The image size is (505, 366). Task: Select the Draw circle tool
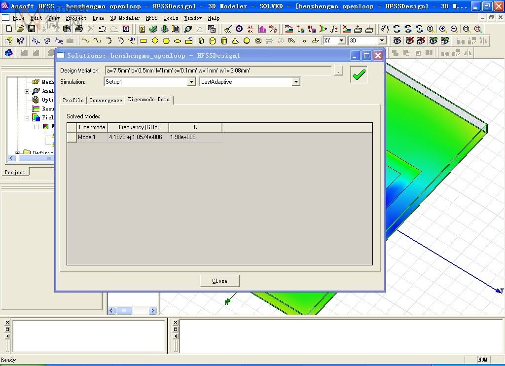click(x=155, y=41)
